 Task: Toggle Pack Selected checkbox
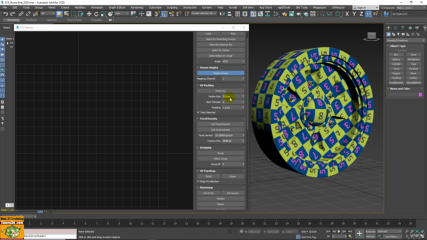199,113
